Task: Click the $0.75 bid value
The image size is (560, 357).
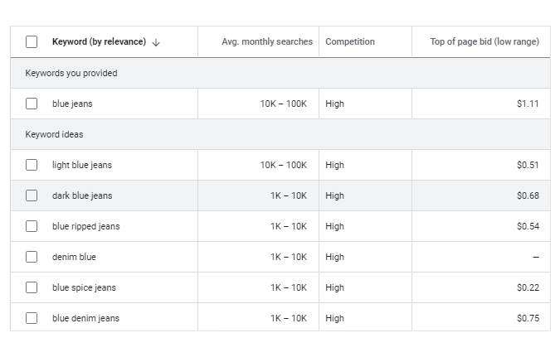Action: pos(528,318)
